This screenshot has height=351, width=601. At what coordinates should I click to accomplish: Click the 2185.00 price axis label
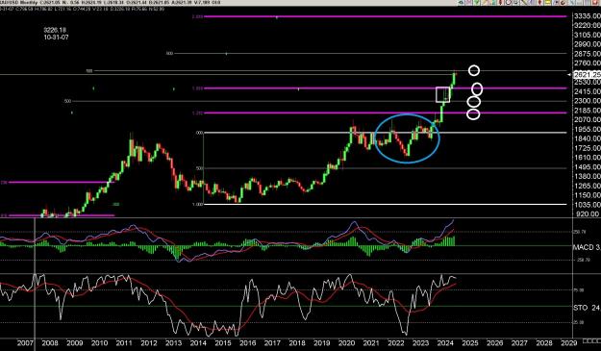587,111
